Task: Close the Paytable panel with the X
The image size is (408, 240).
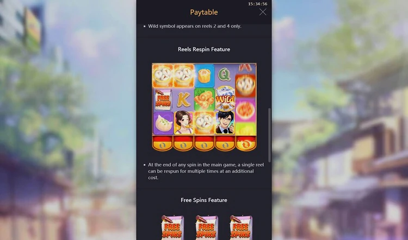Action: coord(263,12)
